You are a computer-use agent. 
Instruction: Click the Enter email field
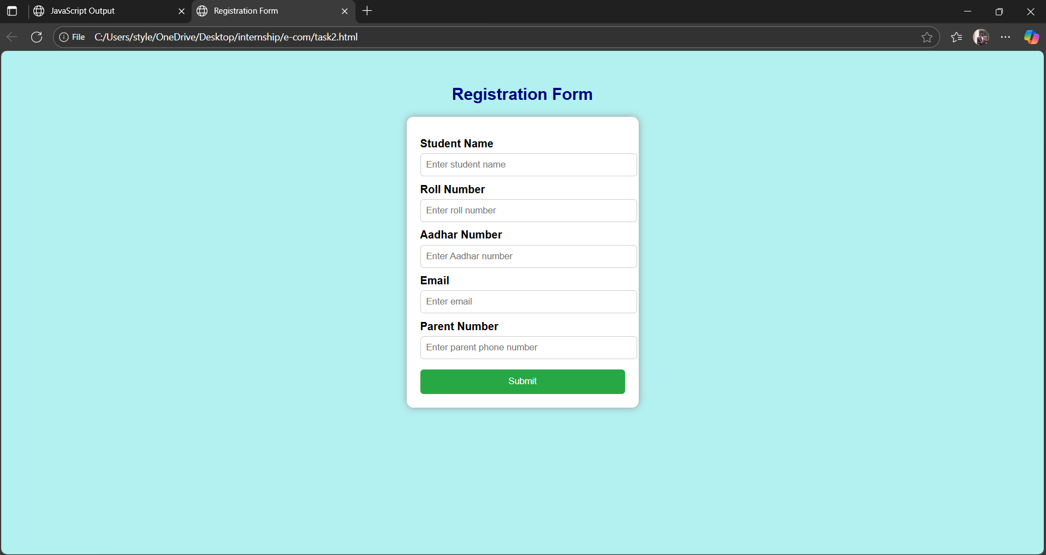pyautogui.click(x=527, y=301)
